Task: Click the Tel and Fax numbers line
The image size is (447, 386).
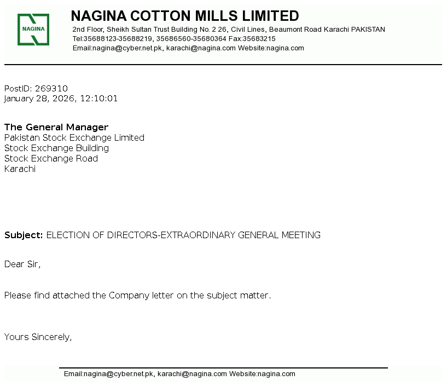Action: 173,39
